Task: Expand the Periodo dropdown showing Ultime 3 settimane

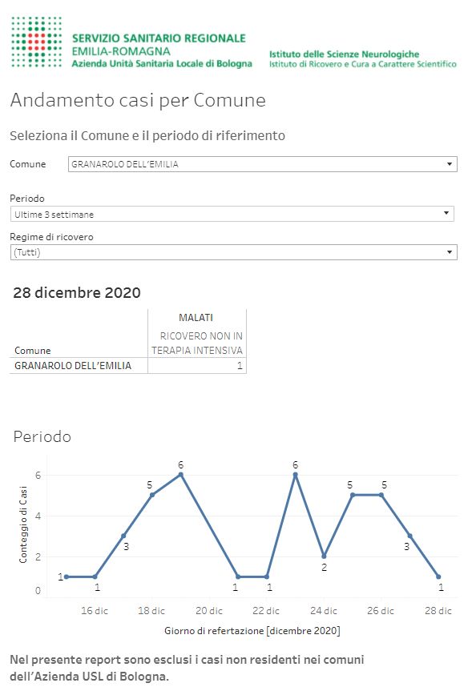Action: pos(232,214)
